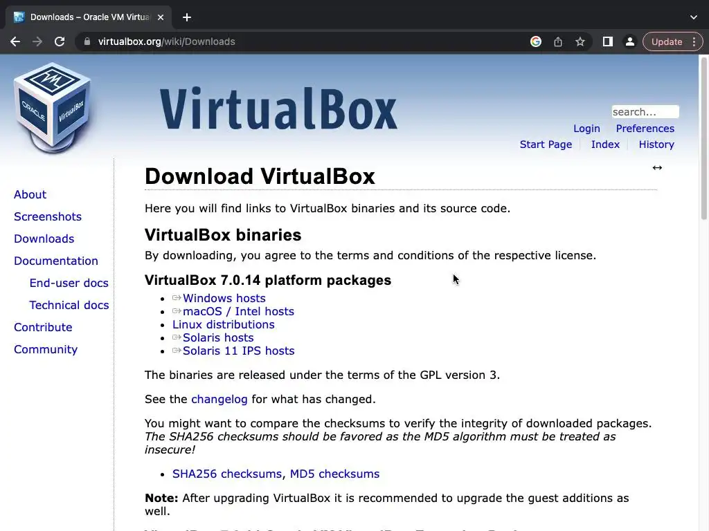709x531 pixels.
Task: Open the tab search chevron in the tab strip
Action: coord(694,17)
